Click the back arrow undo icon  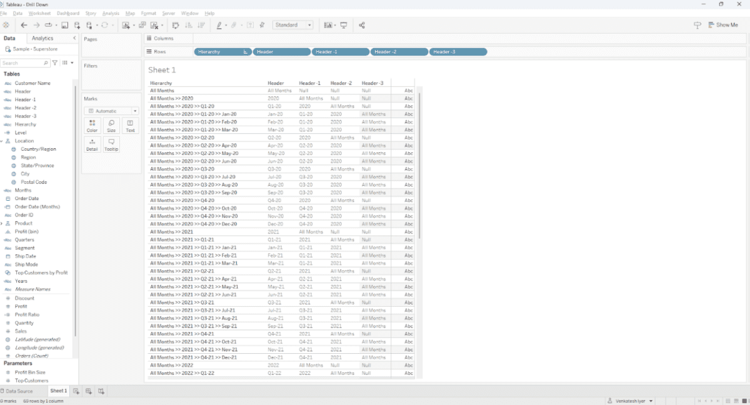[x=24, y=25]
